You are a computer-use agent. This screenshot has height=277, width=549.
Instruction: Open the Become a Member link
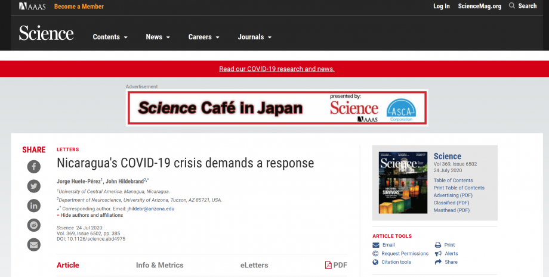(x=79, y=7)
